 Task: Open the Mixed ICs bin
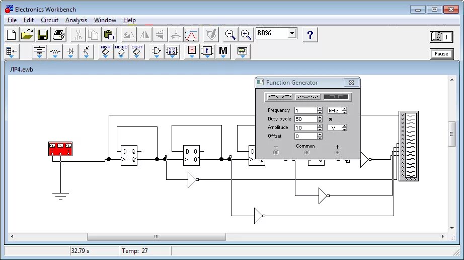click(121, 52)
